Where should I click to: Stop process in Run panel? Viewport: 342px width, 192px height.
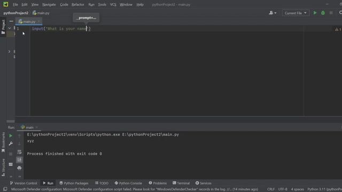coord(11,154)
